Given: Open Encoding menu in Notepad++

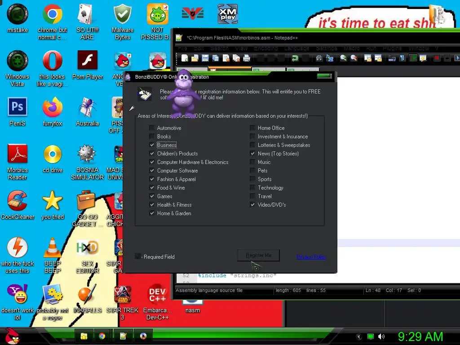Looking at the screenshot, I should tap(266, 48).
